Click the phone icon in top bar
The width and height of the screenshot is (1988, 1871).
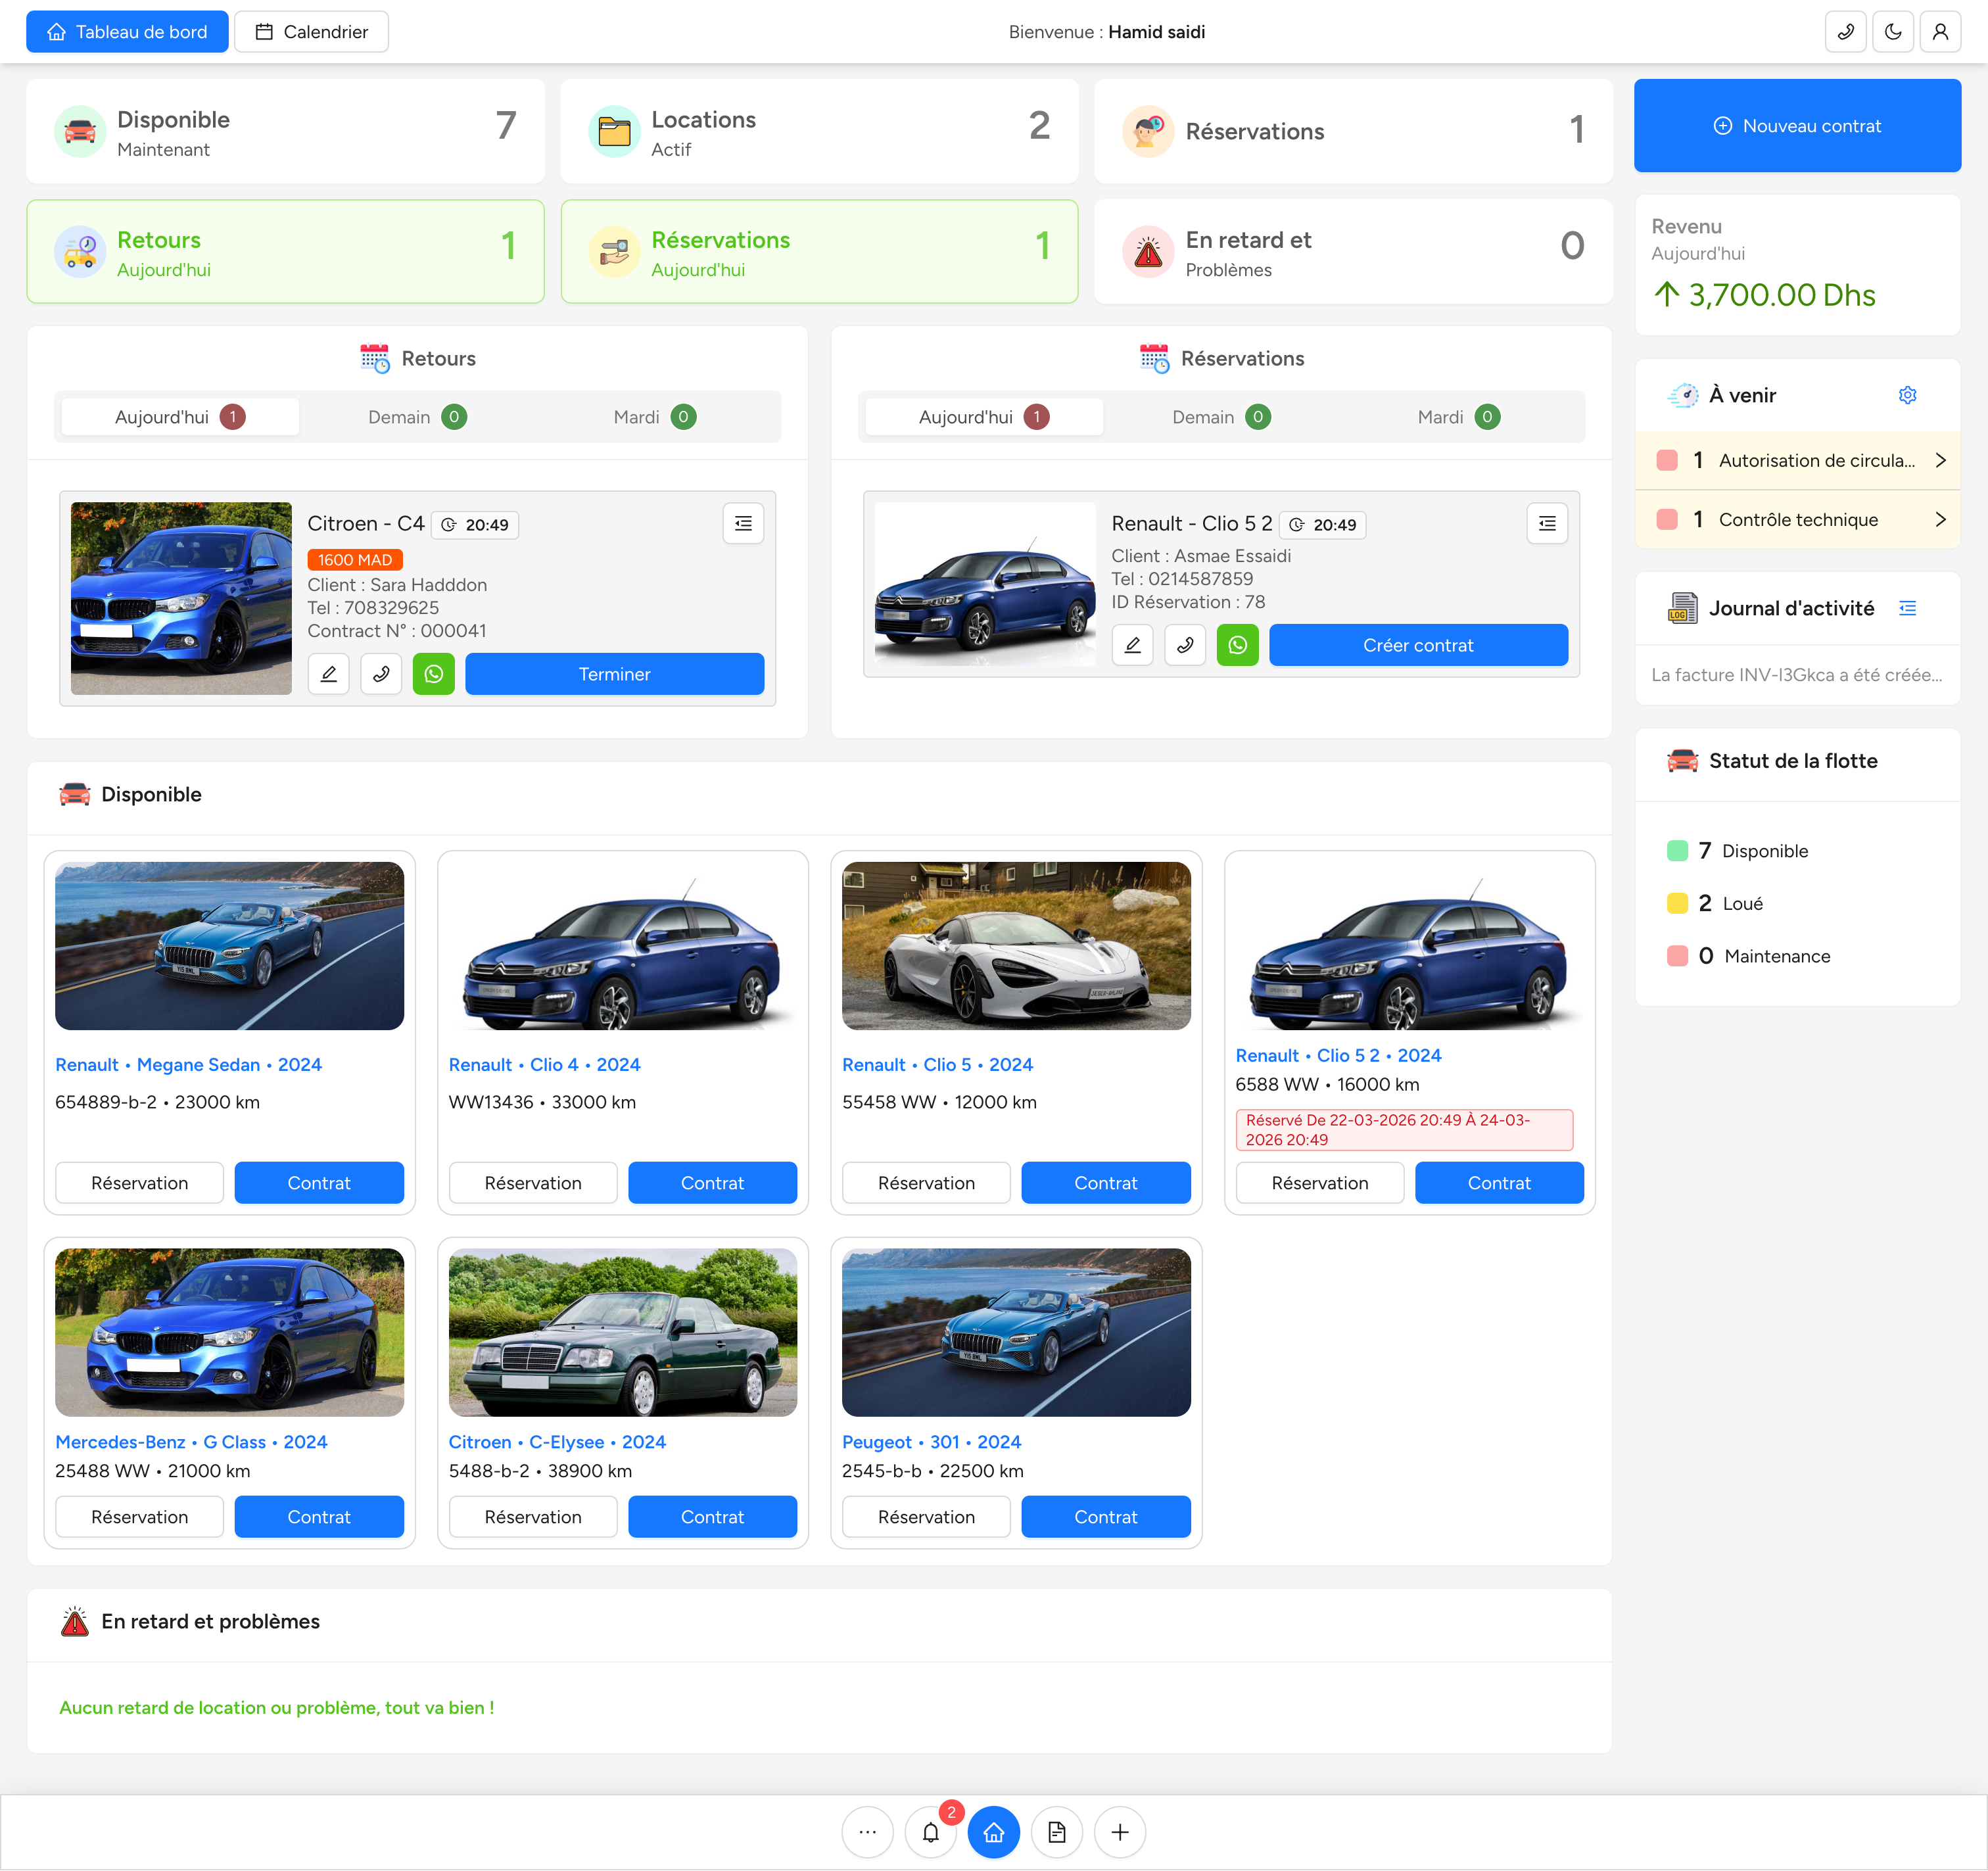click(1845, 32)
